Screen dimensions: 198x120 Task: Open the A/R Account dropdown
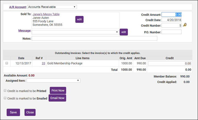(x=52, y=7)
